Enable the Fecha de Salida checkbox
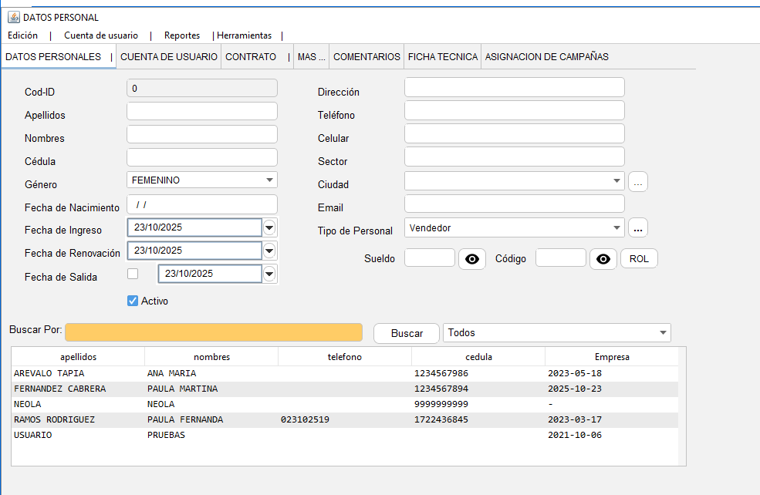This screenshot has height=495, width=760. click(x=133, y=274)
